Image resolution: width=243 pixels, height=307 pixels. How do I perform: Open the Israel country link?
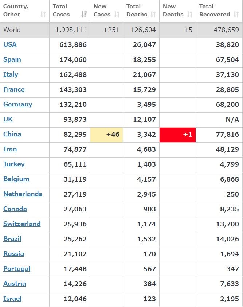coord(12,299)
